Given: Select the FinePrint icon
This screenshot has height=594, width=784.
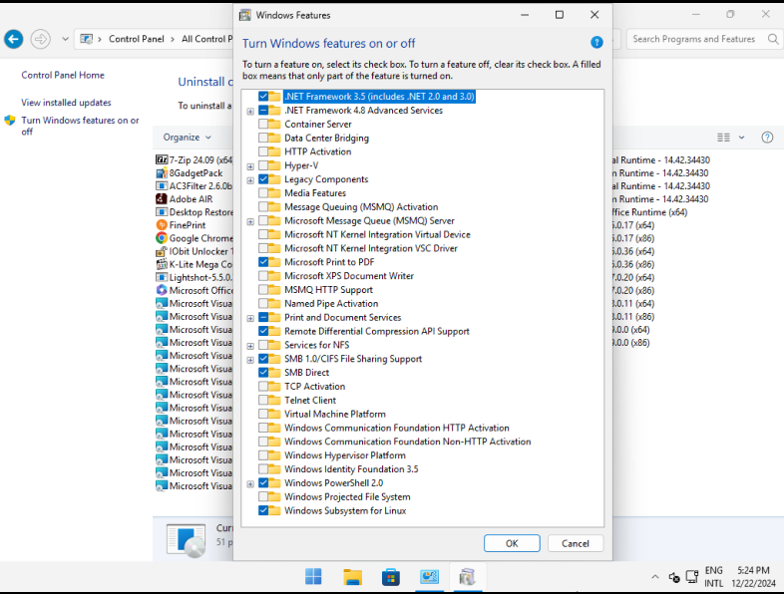Looking at the screenshot, I should click(162, 225).
